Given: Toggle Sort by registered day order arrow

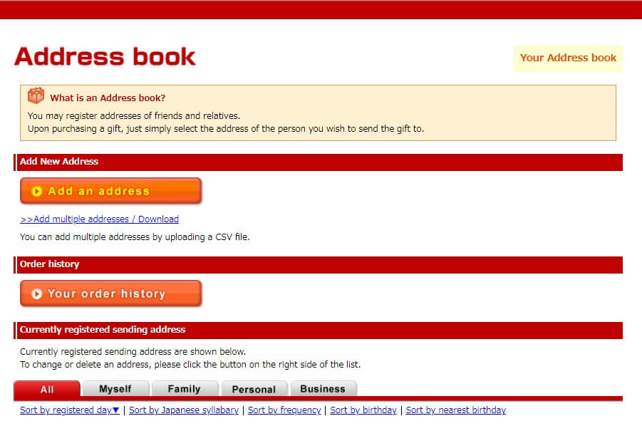Looking at the screenshot, I should (115, 410).
